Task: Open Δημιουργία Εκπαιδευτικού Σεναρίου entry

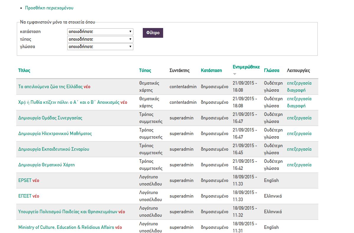Action: click(x=54, y=149)
